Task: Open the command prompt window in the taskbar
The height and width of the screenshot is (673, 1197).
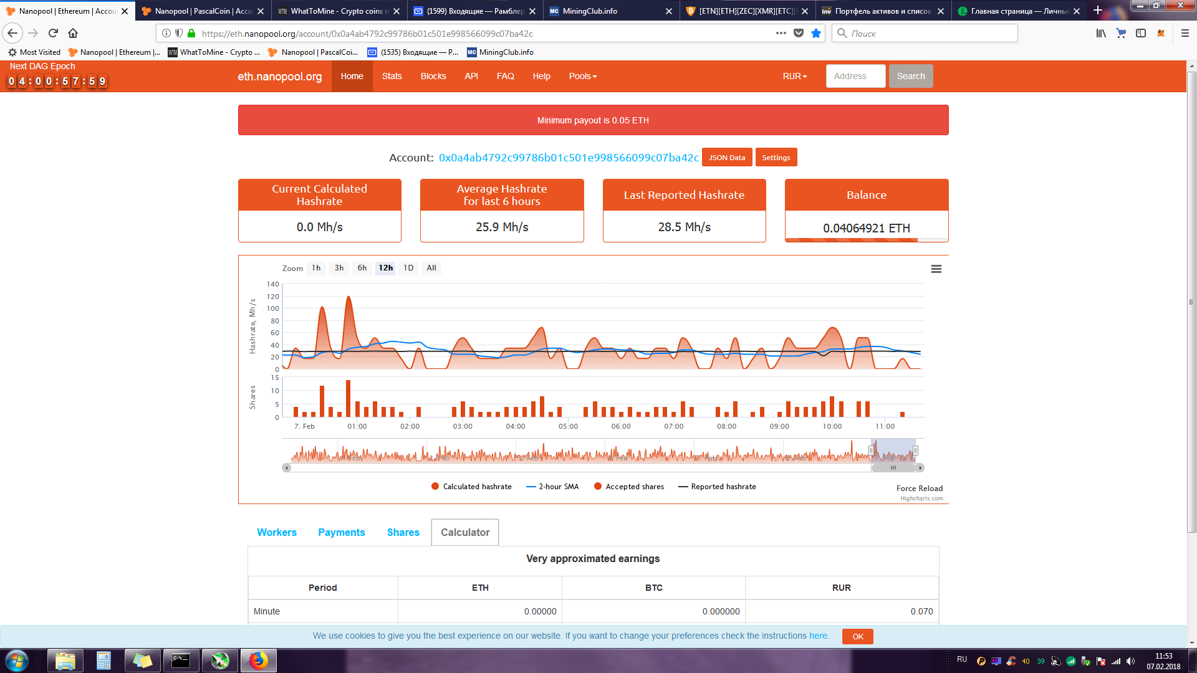Action: pos(181,661)
